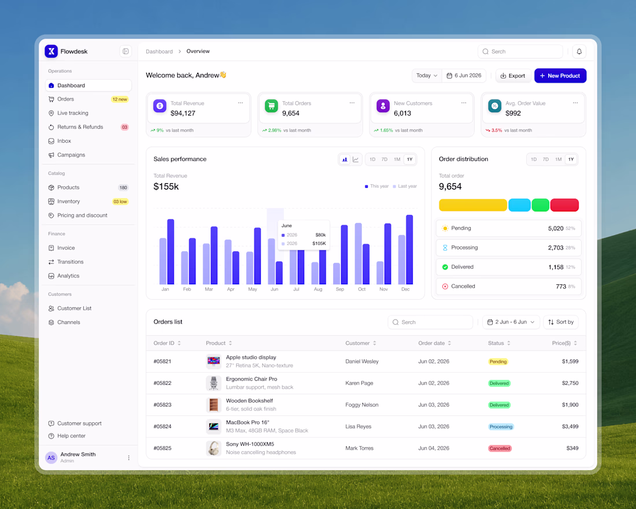Click the Help center question icon

pyautogui.click(x=51, y=436)
